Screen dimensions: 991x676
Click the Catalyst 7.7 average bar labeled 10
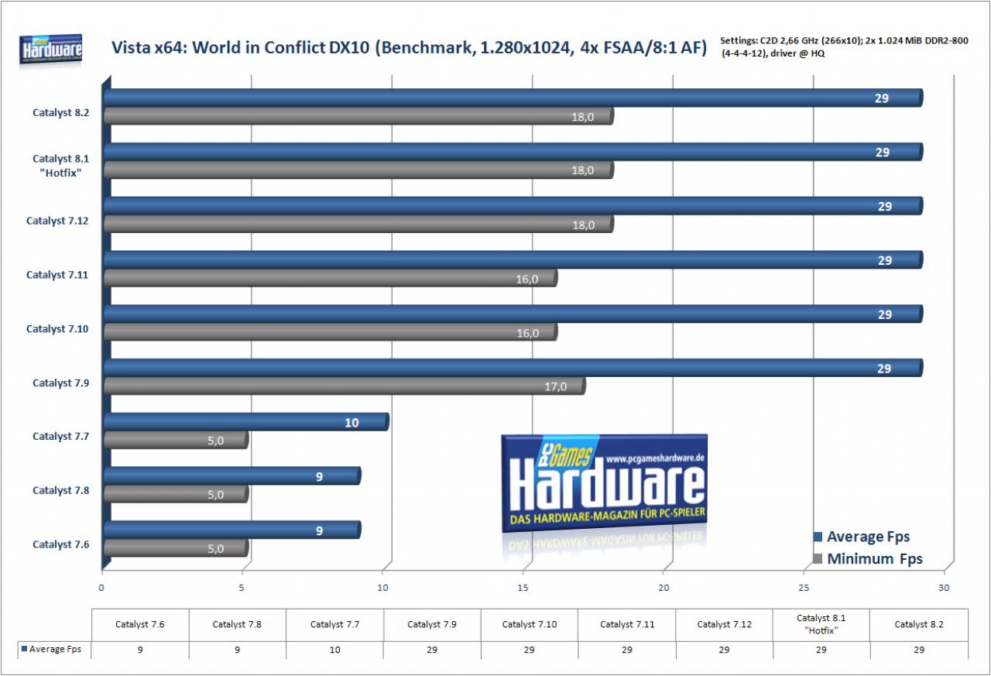coord(246,422)
